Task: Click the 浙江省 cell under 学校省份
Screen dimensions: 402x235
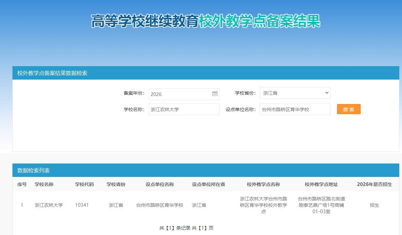Action: pyautogui.click(x=116, y=205)
